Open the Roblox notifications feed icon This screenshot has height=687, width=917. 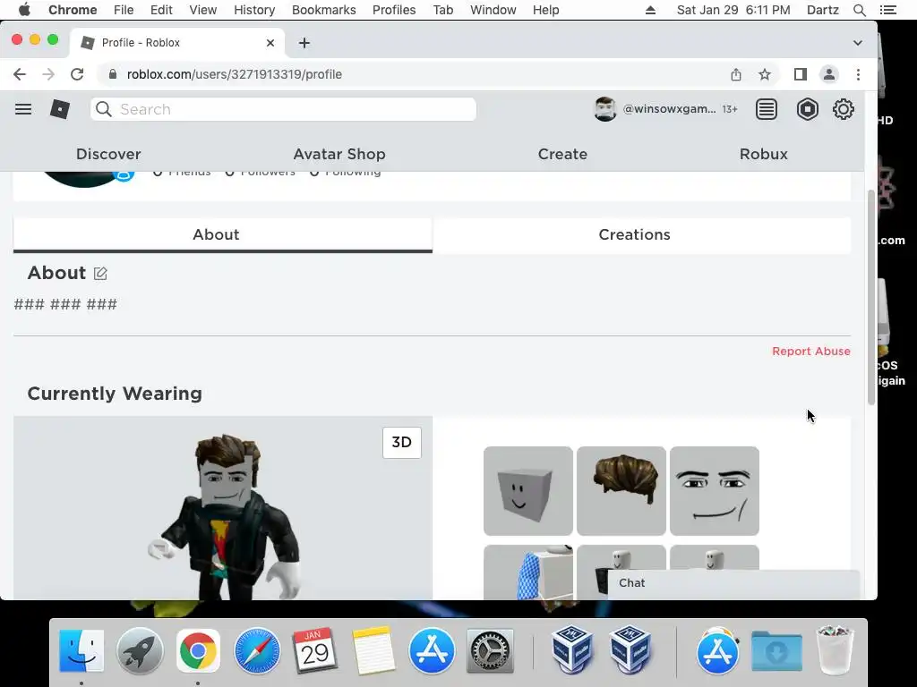point(767,109)
